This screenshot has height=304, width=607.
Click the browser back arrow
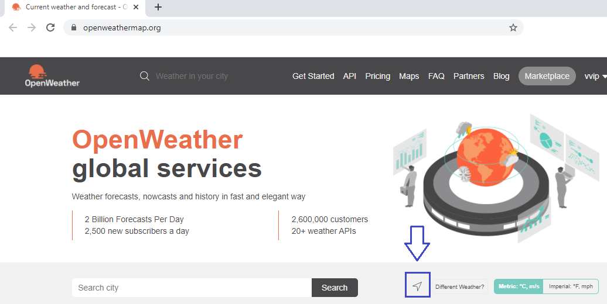13,27
